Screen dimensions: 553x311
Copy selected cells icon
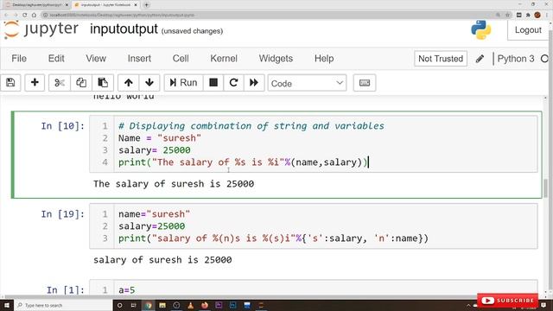coord(81,83)
